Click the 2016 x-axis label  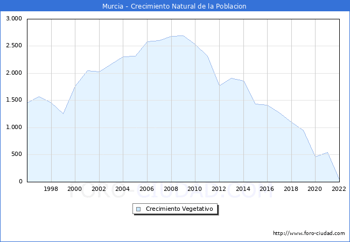(267, 189)
